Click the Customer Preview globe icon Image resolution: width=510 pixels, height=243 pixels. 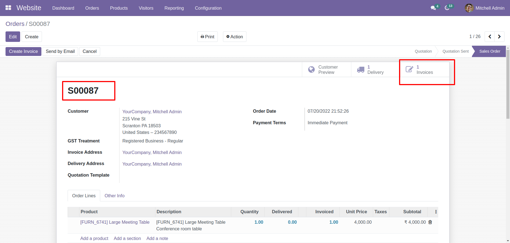tap(311, 70)
